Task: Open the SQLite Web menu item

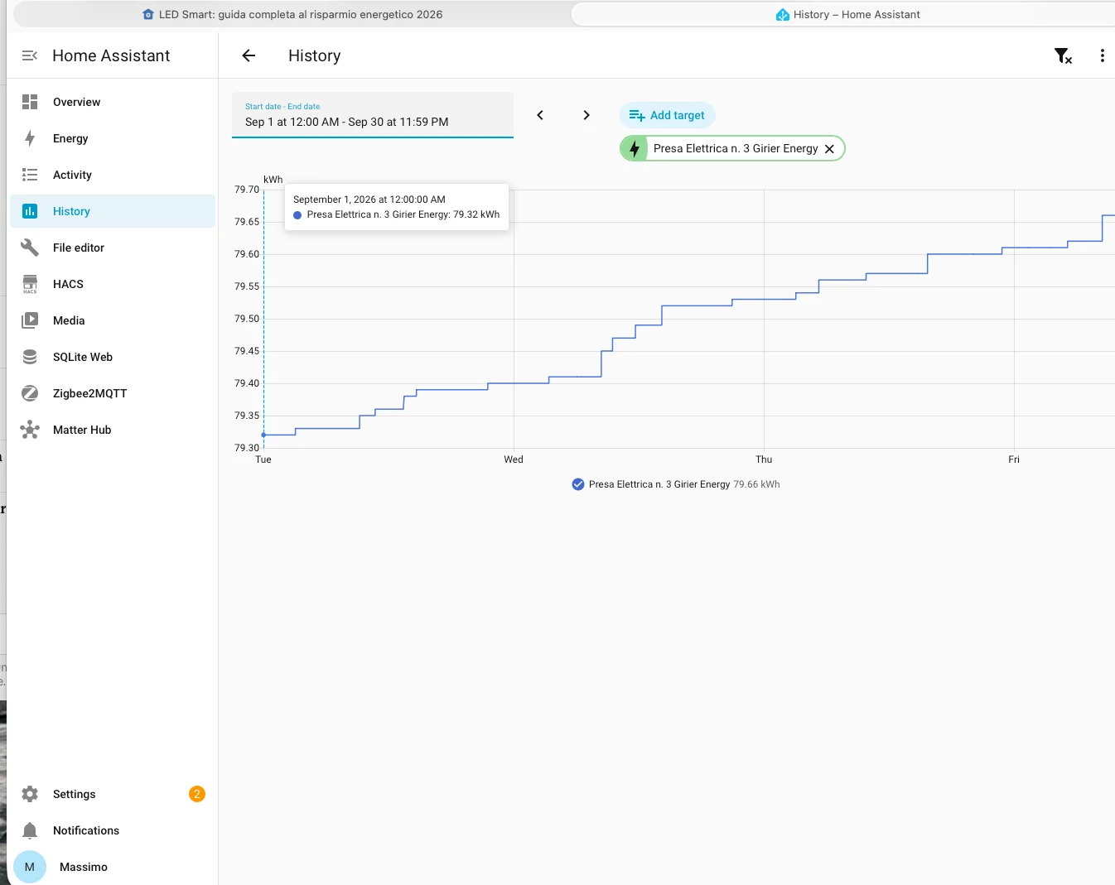Action: pos(113,357)
